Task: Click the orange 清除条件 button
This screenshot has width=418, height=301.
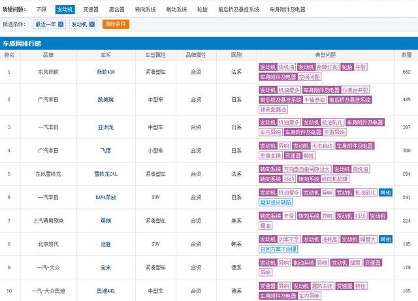Action: click(116, 24)
